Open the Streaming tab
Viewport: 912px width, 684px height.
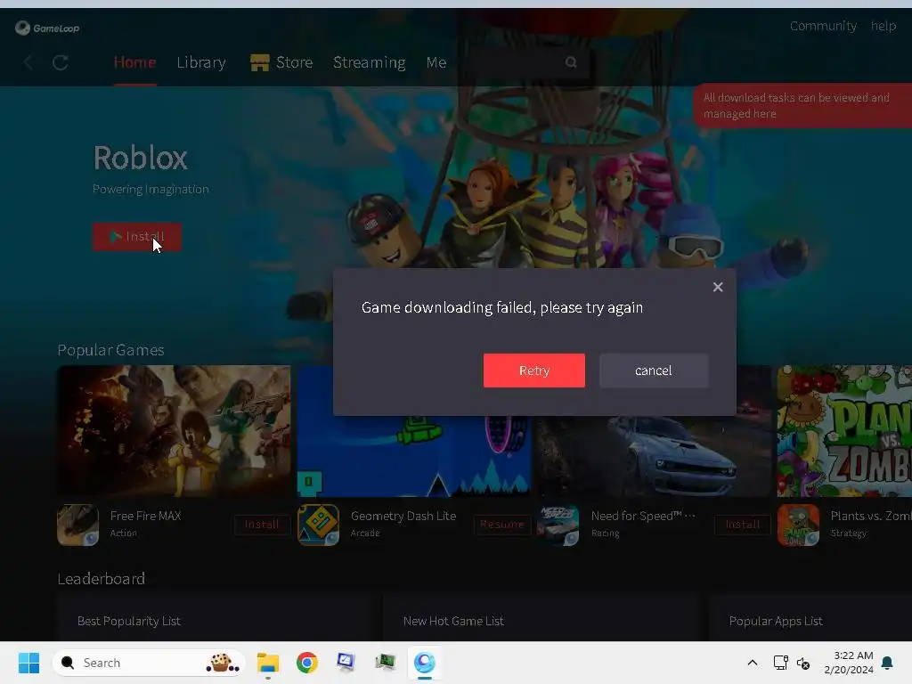pyautogui.click(x=370, y=62)
